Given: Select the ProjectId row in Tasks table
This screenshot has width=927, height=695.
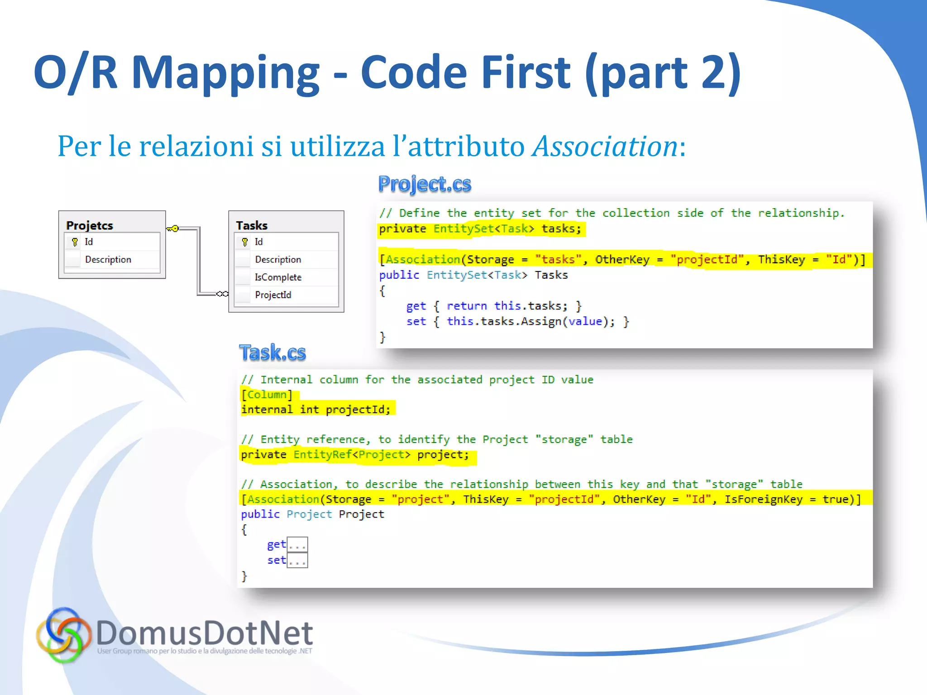Looking at the screenshot, I should pos(287,295).
